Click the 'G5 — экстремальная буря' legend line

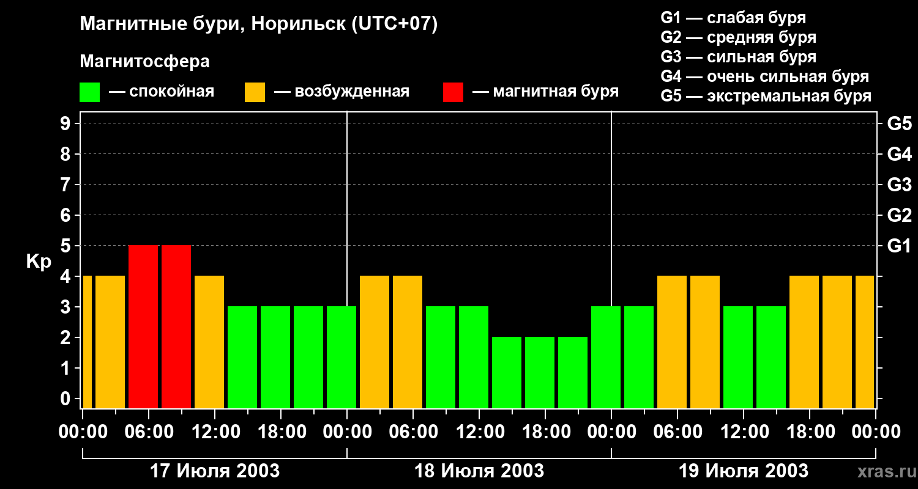pyautogui.click(x=766, y=96)
